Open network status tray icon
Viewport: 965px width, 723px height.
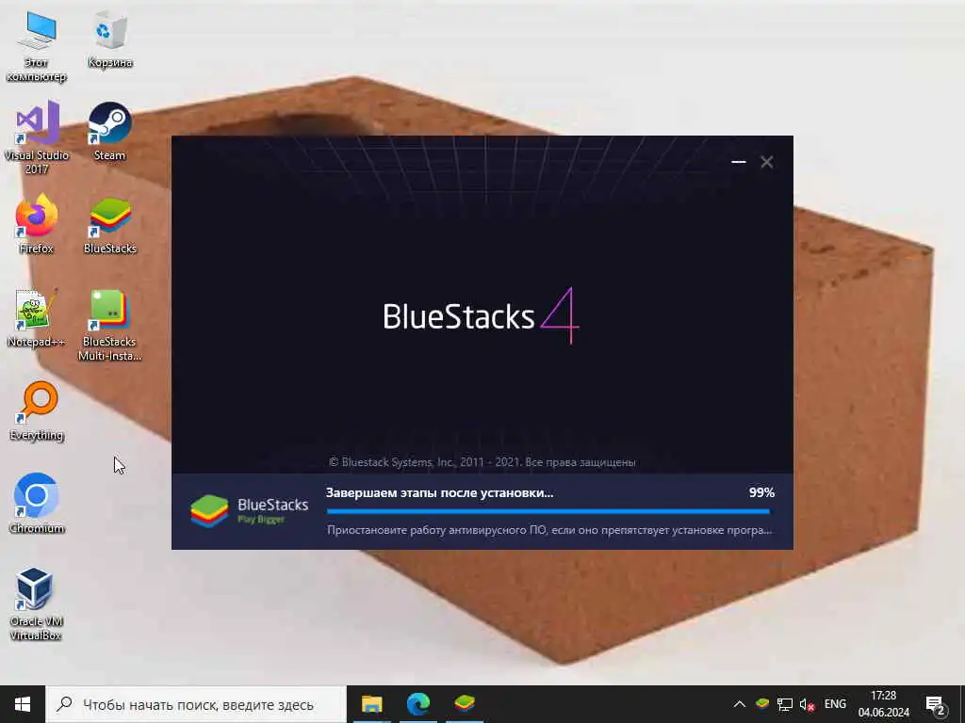pos(785,704)
